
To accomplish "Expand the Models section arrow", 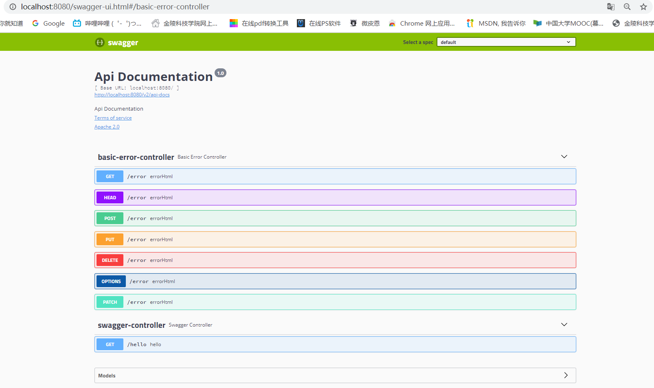I will (x=566, y=375).
